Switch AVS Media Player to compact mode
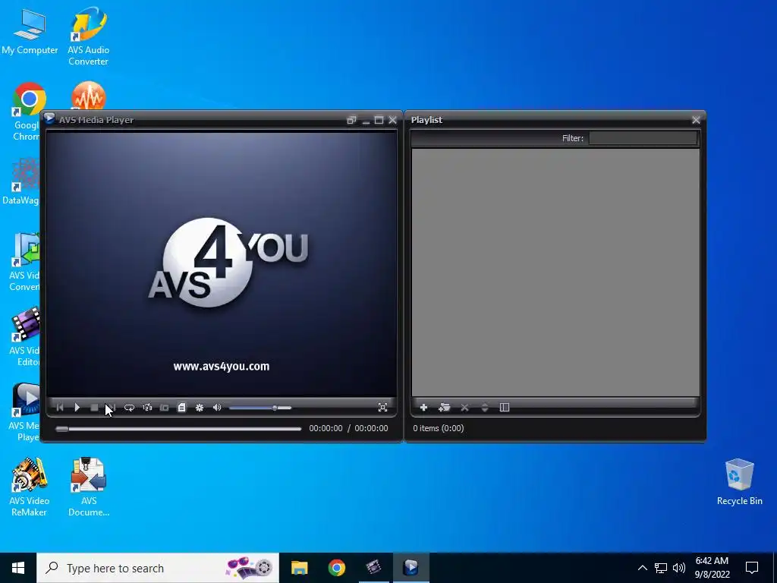777x583 pixels. pos(351,120)
